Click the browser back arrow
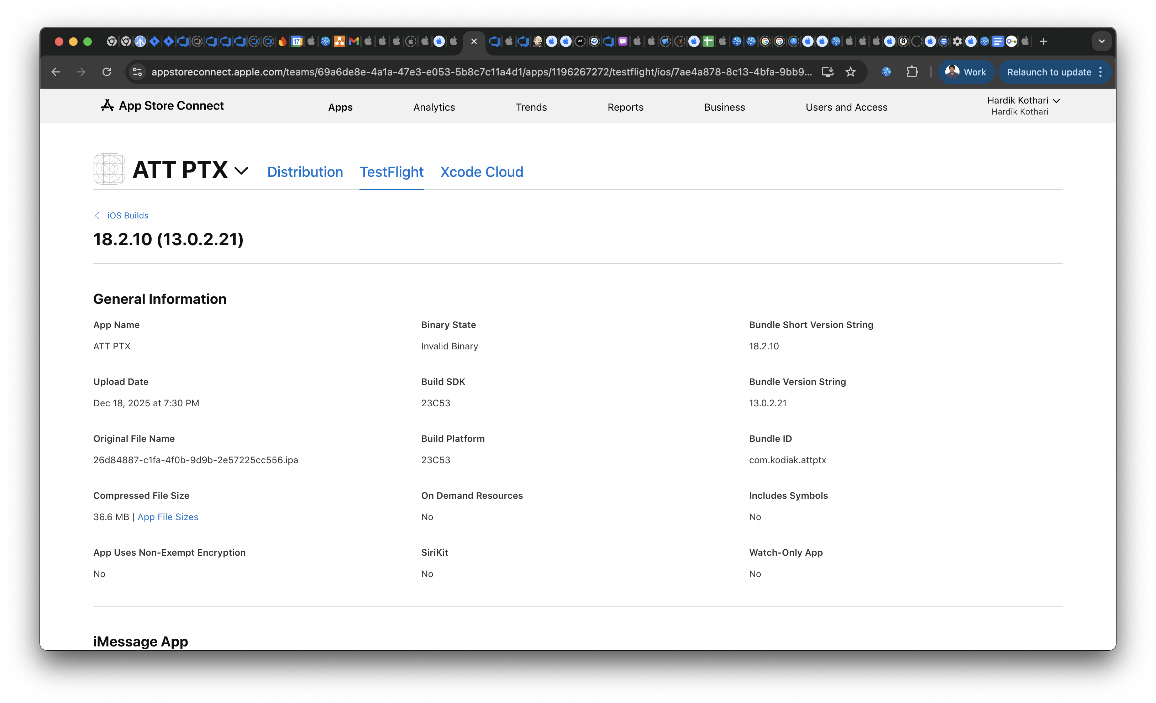The image size is (1156, 703). tap(56, 72)
